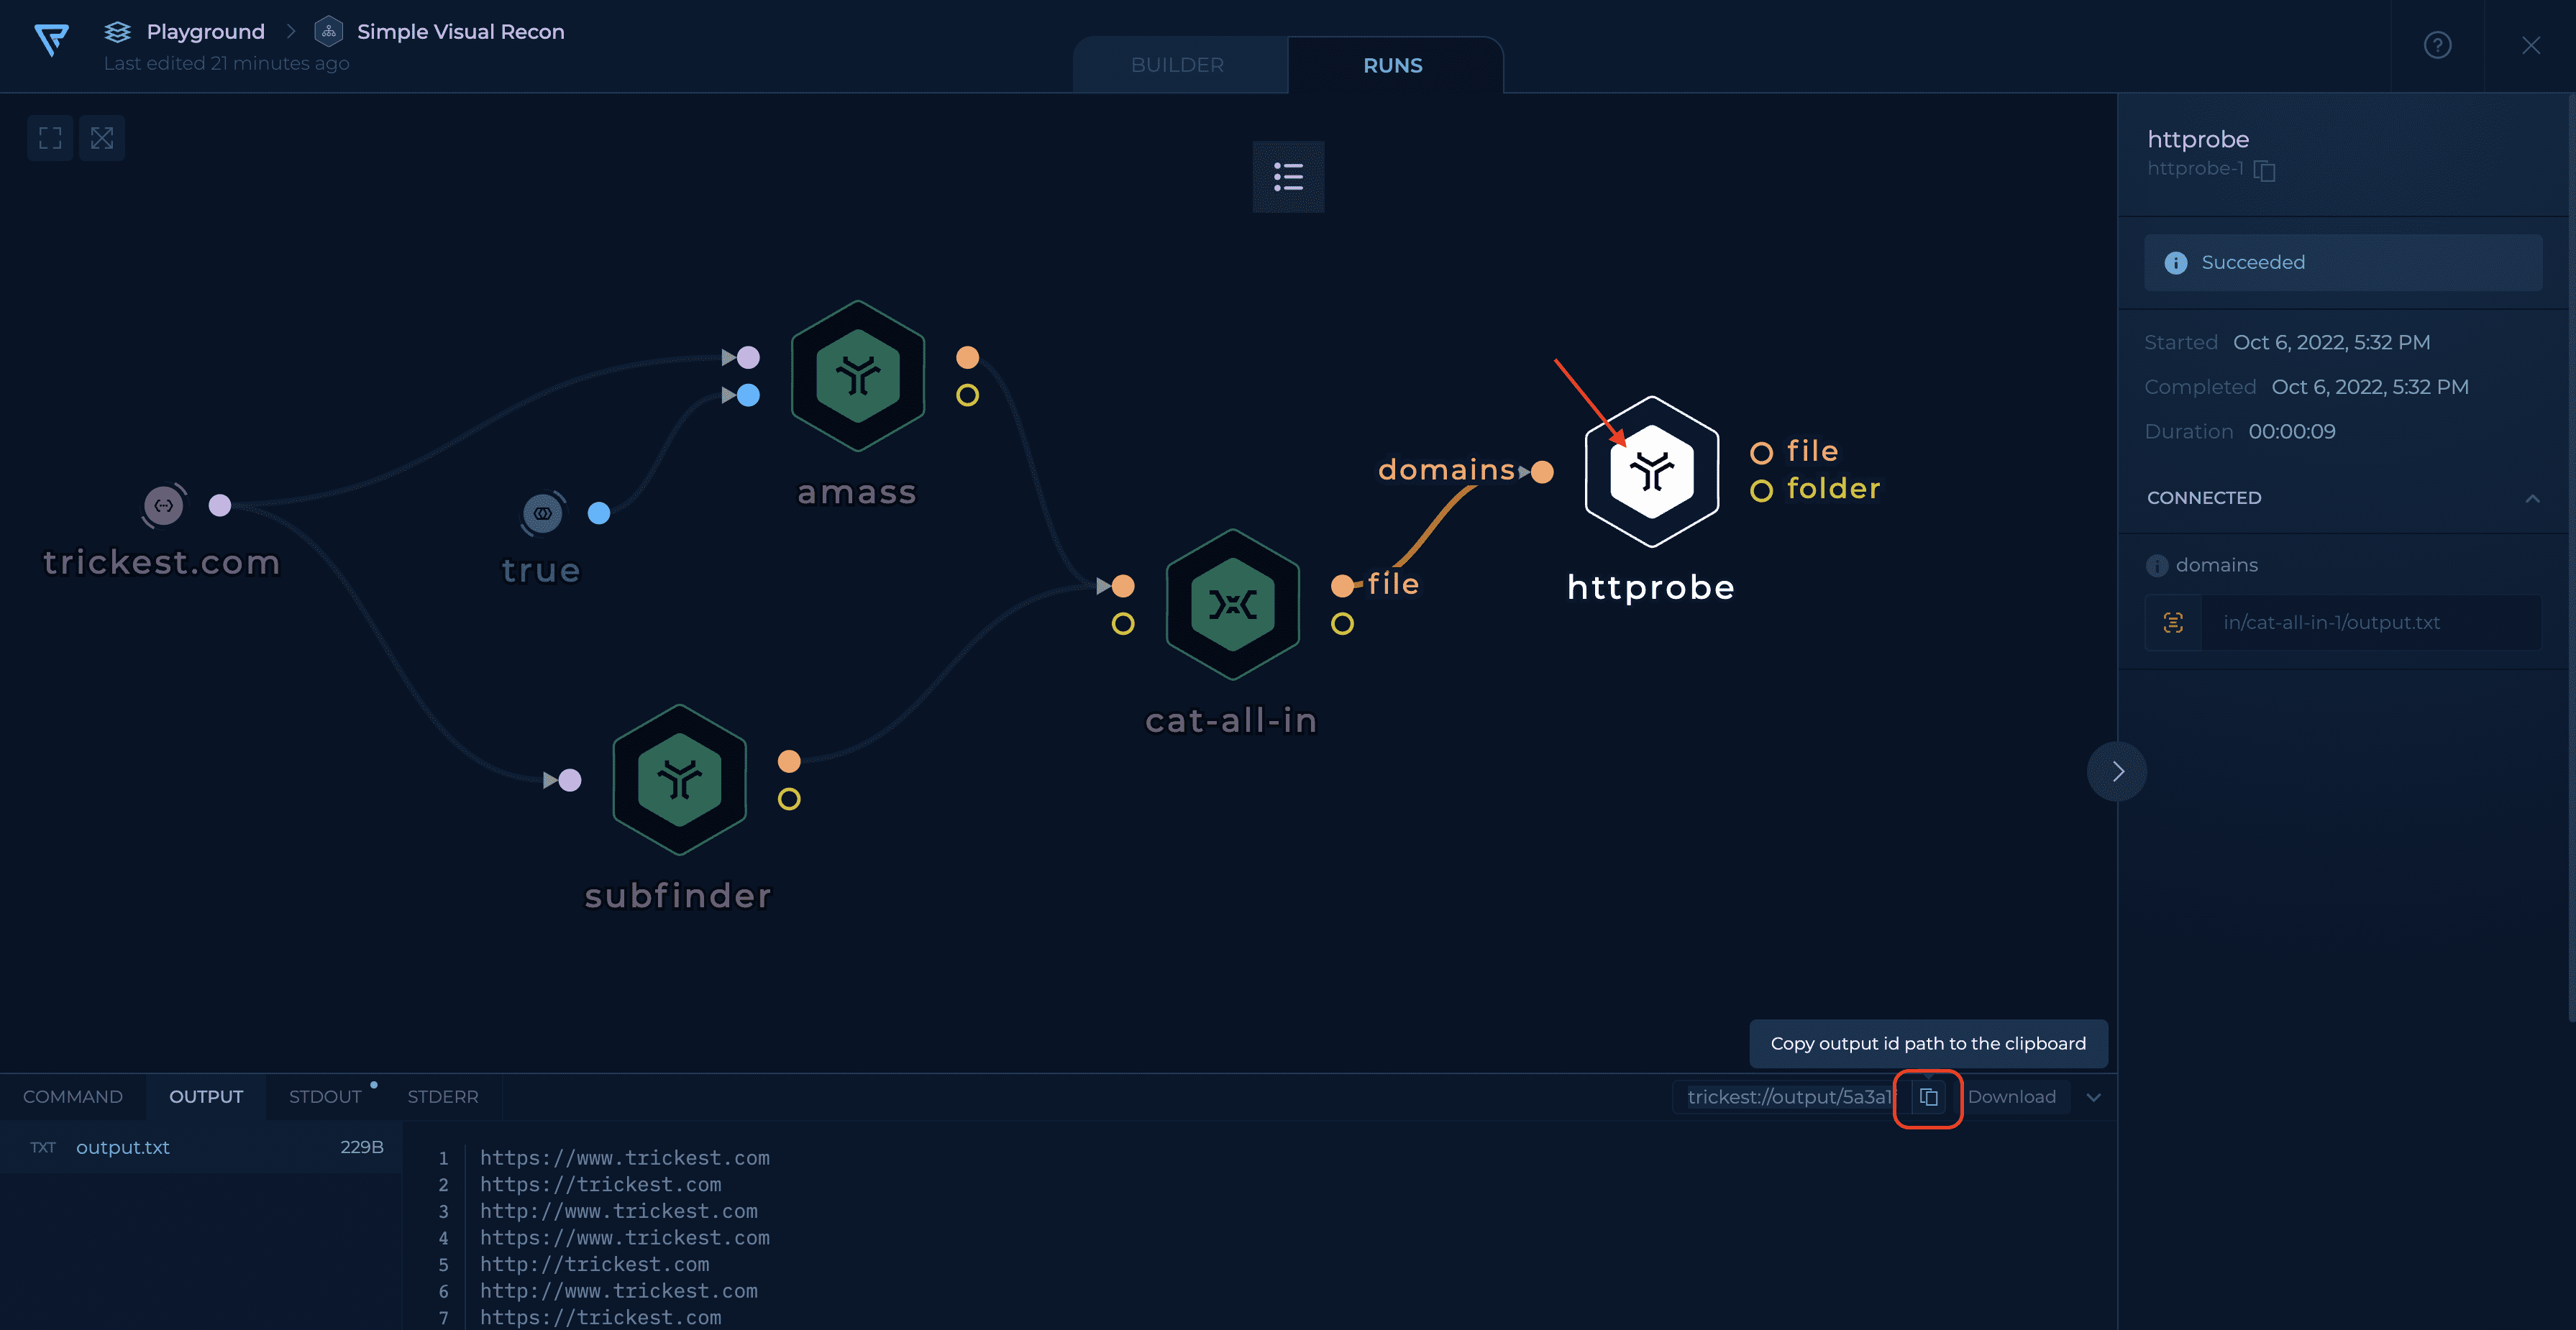Viewport: 2576px width, 1330px height.
Task: Select the subfinder node hexagon
Action: tap(680, 780)
